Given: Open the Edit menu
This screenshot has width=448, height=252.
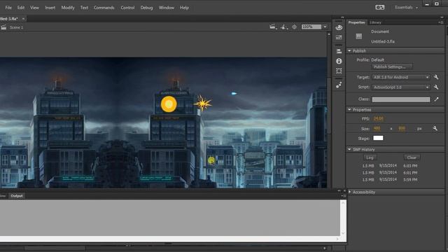Looking at the screenshot, I should pyautogui.click(x=21, y=8).
